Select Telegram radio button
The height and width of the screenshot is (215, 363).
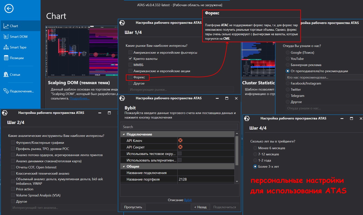click(288, 96)
